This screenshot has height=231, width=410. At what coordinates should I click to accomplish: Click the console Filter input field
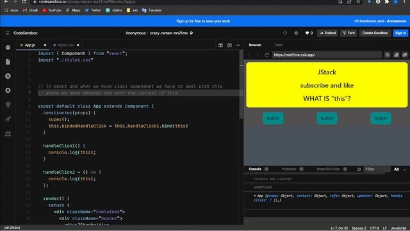tap(377, 169)
